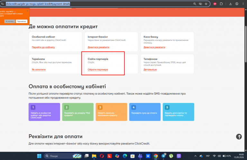Open the Chrome profile avatar
This screenshot has width=247, height=160.
tap(237, 4)
